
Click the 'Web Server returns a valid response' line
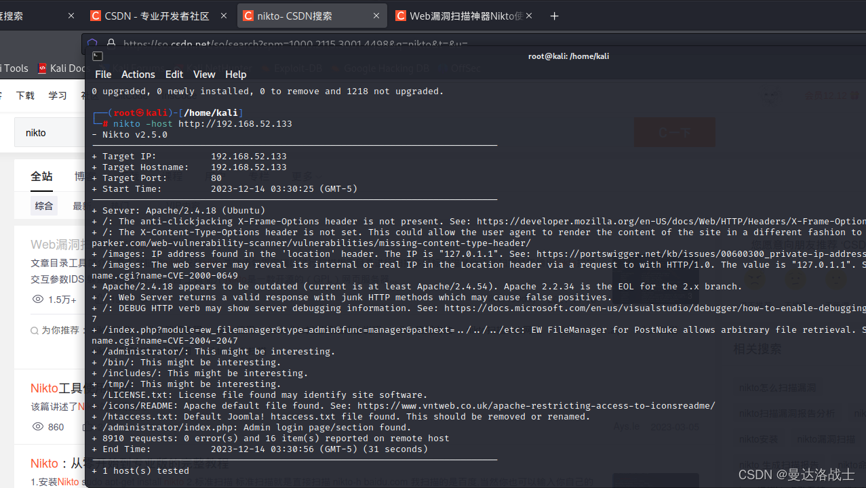coord(352,298)
